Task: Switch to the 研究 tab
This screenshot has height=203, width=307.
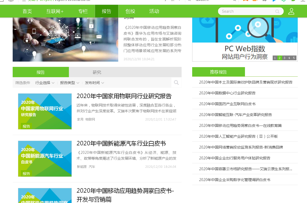Action: pos(97,72)
